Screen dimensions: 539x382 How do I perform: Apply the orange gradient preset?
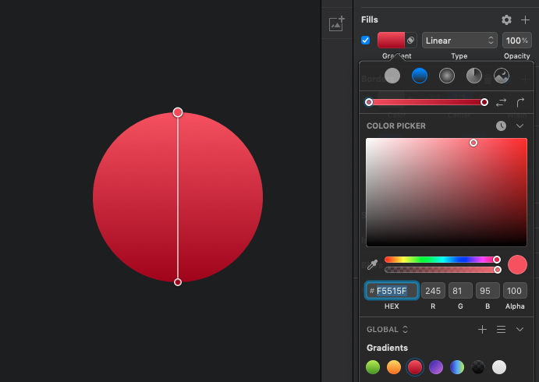coord(394,367)
